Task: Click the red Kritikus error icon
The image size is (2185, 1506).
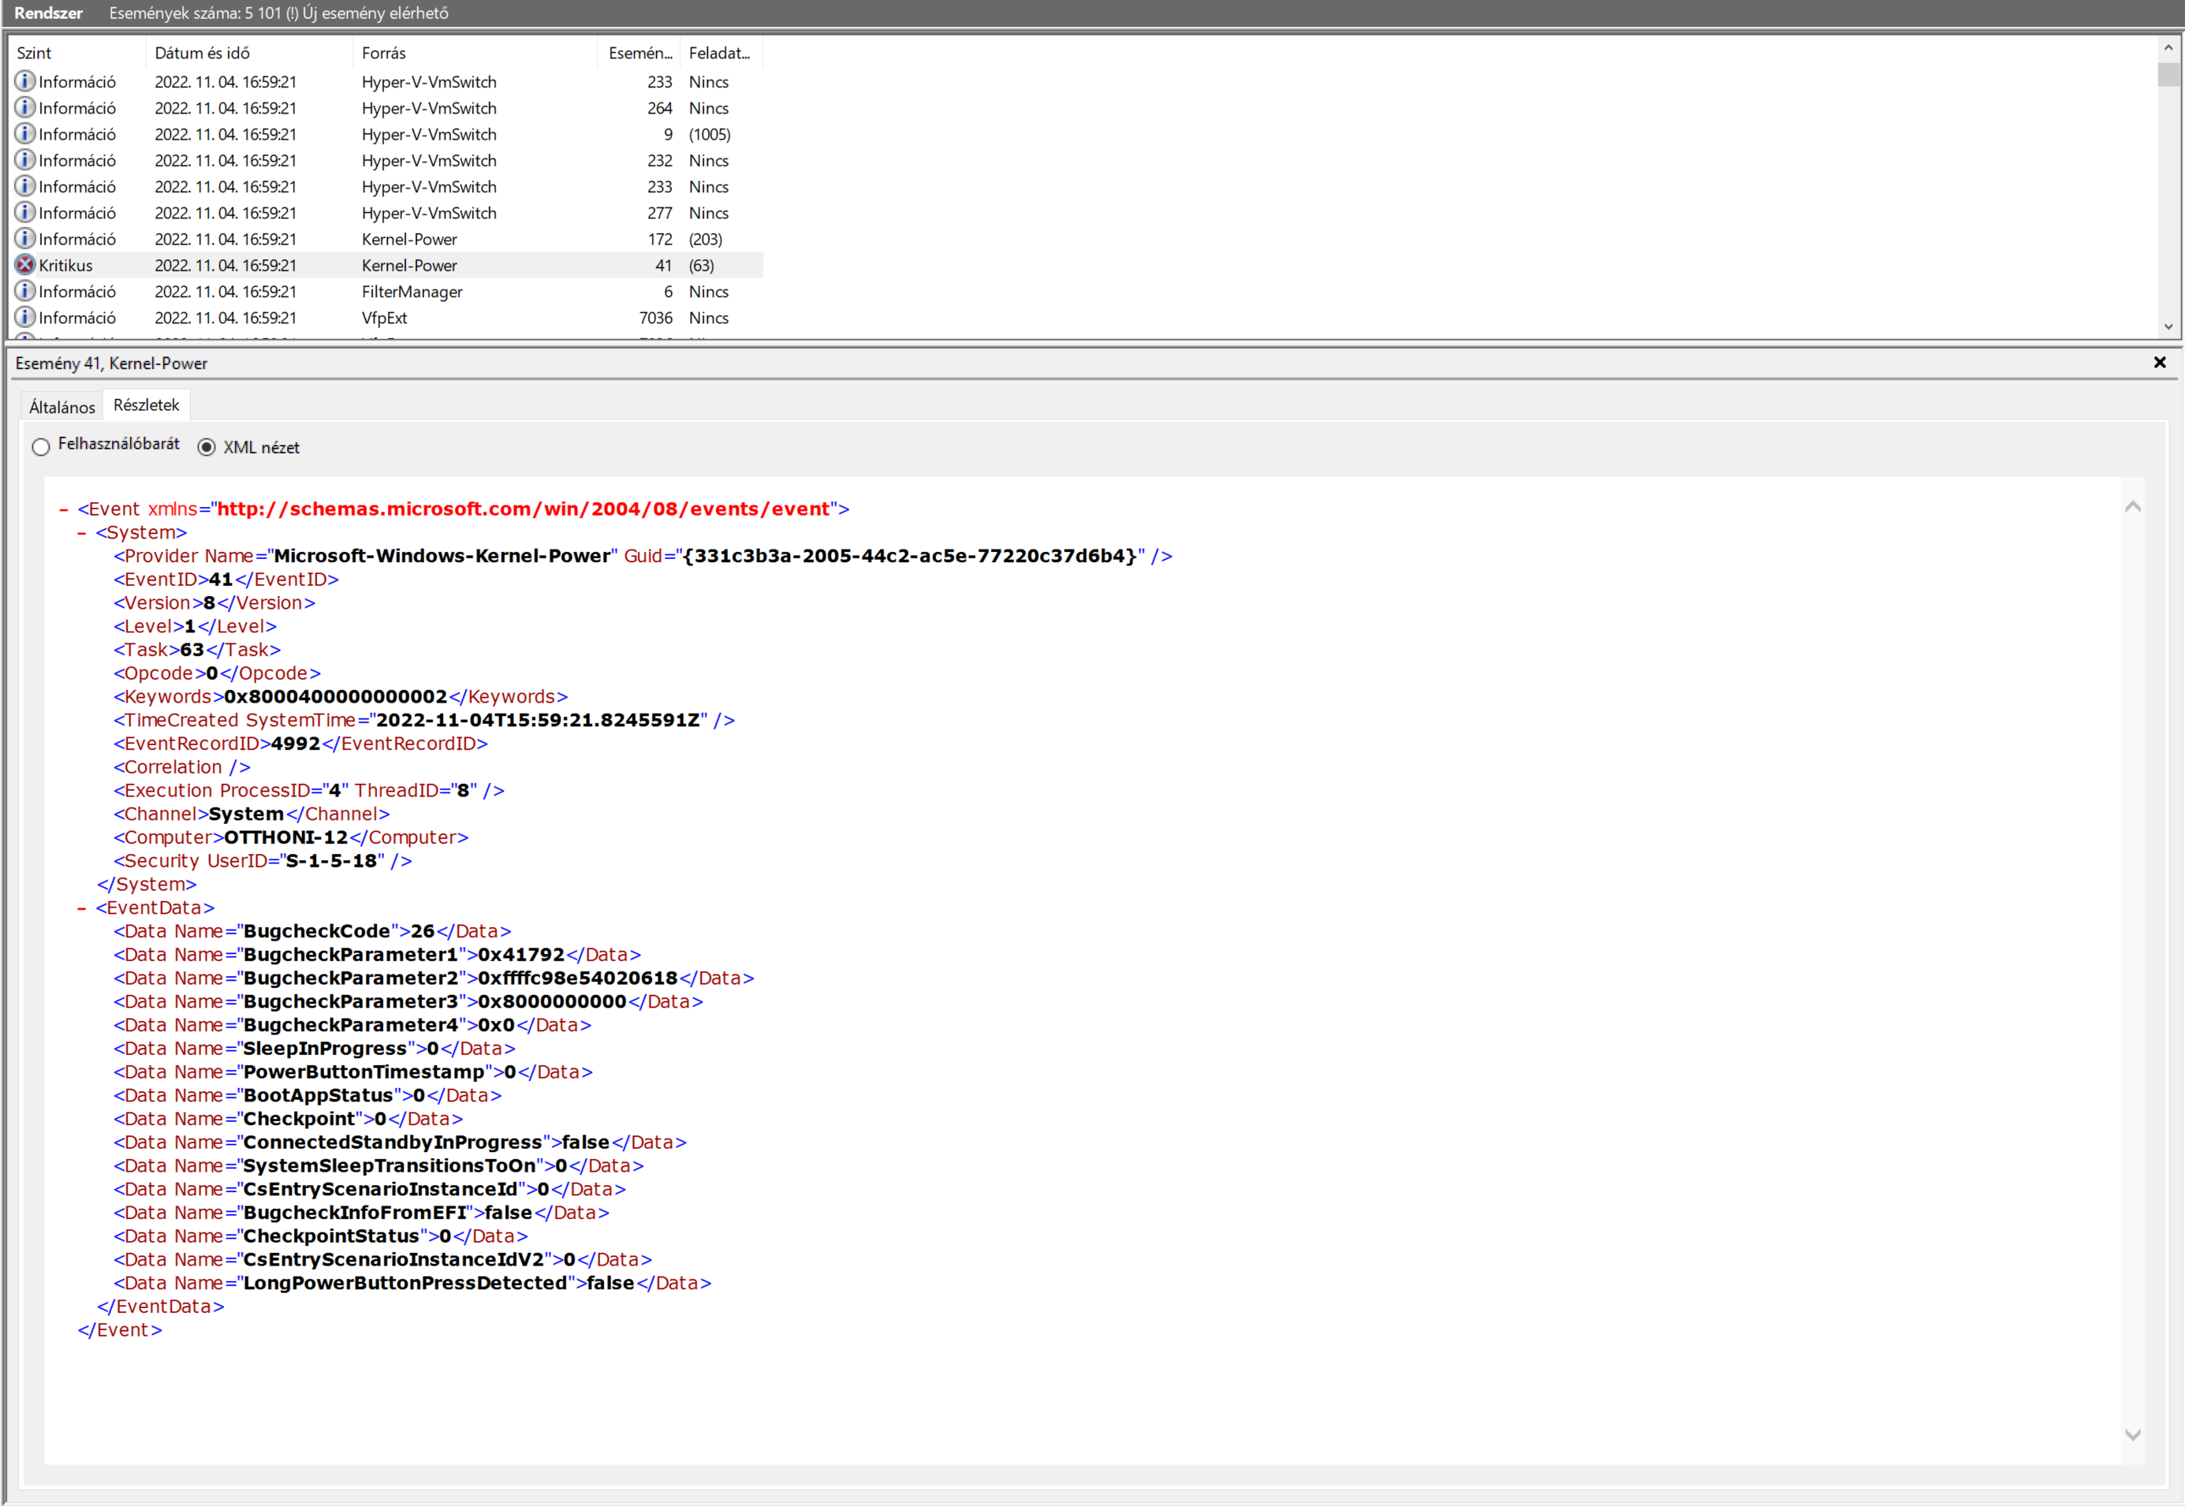Action: 25,265
